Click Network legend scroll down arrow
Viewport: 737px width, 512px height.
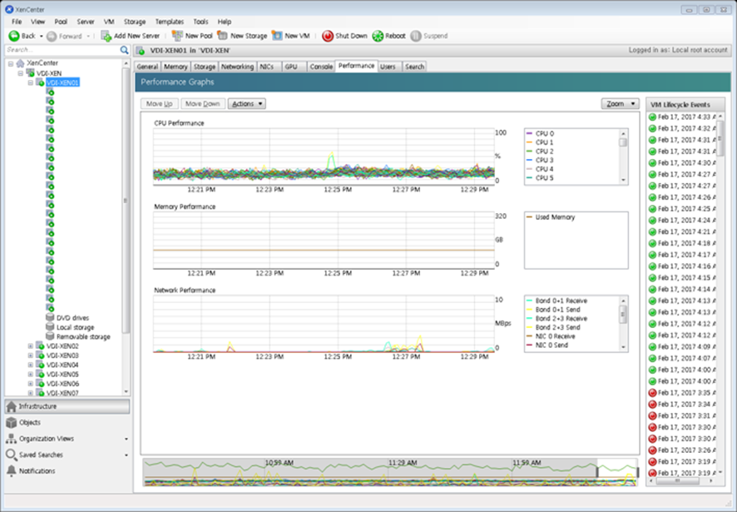pyautogui.click(x=623, y=347)
